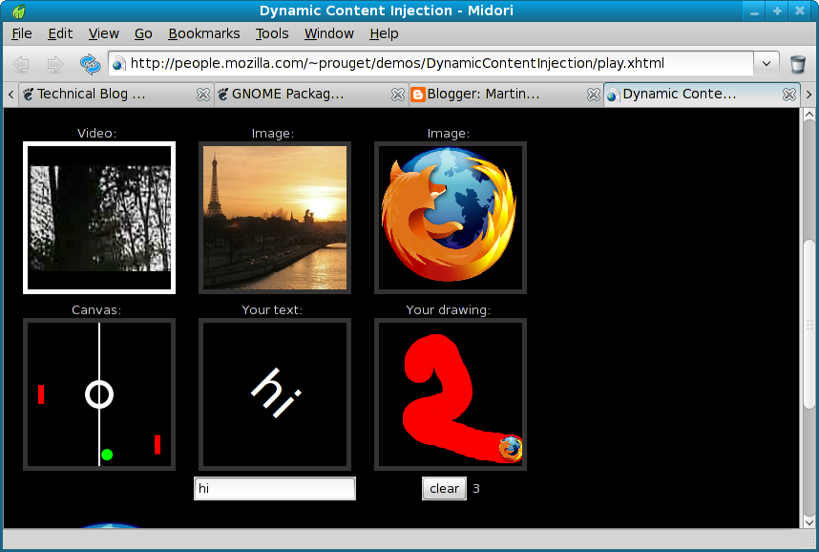Click the scrollbar up arrow
819x552 pixels.
[x=809, y=115]
